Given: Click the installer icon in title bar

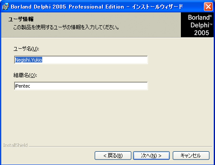Looking at the screenshot, I should tap(6, 6).
